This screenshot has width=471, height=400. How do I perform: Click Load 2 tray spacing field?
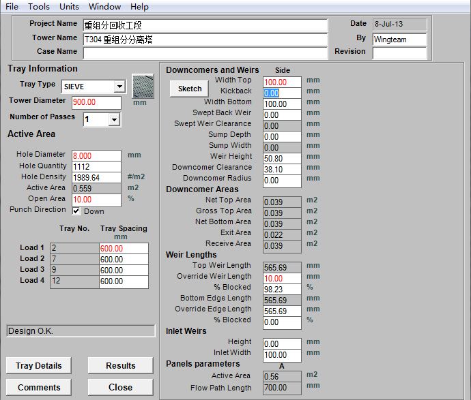point(124,260)
